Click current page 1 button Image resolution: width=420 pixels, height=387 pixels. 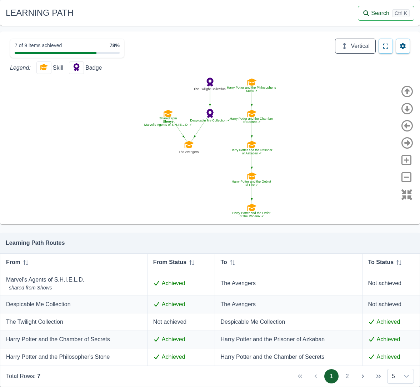click(x=331, y=376)
